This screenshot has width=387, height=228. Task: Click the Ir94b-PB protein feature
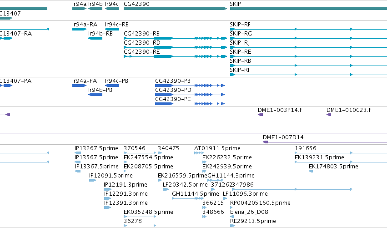(x=95, y=95)
